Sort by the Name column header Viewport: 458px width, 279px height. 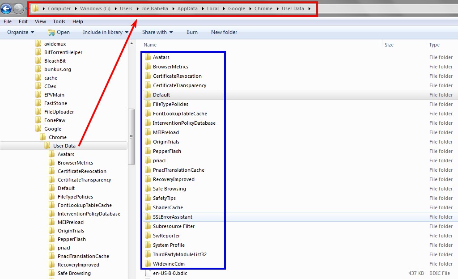pos(150,45)
